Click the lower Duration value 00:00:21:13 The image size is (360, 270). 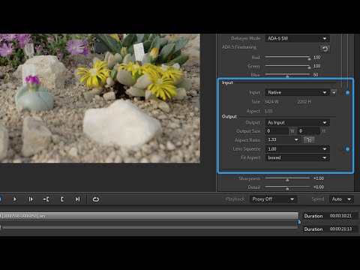[x=340, y=229]
